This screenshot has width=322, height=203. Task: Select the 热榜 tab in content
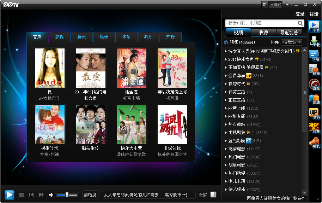(170, 37)
